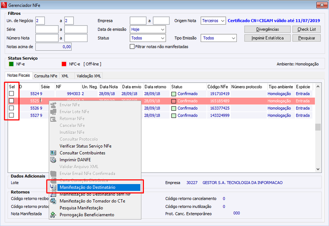Click the Enviar NFe icon in context menu
The height and width of the screenshot is (226, 329).
(53, 105)
